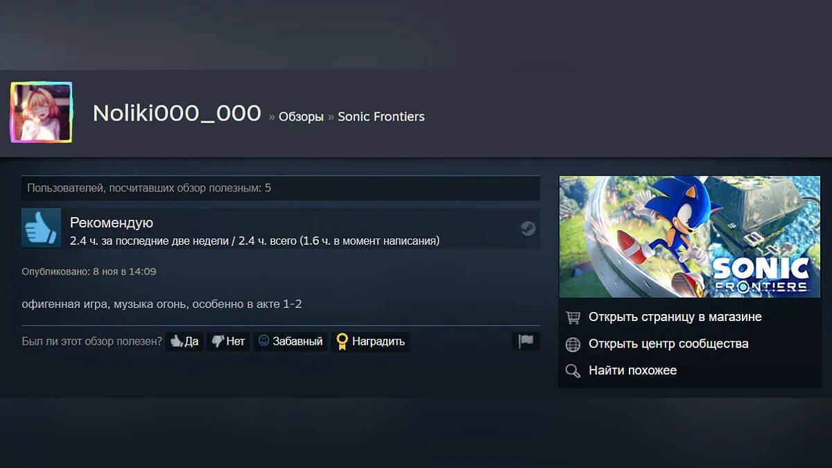Click the shopping cart icon

click(x=573, y=317)
